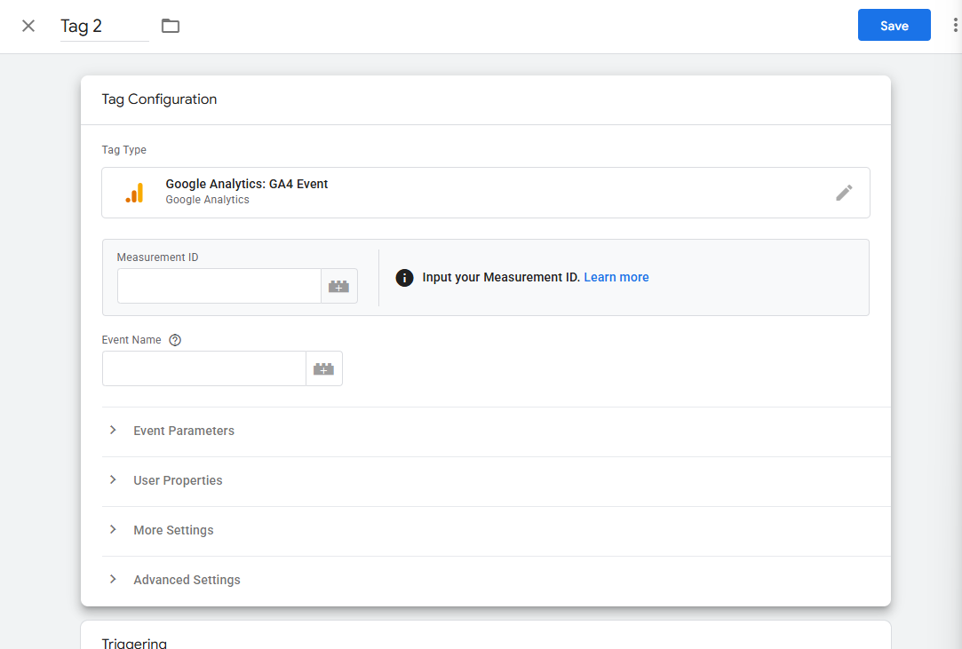Viewport: 962px width, 649px height.
Task: Insert variable for Event Name field
Action: pos(324,368)
